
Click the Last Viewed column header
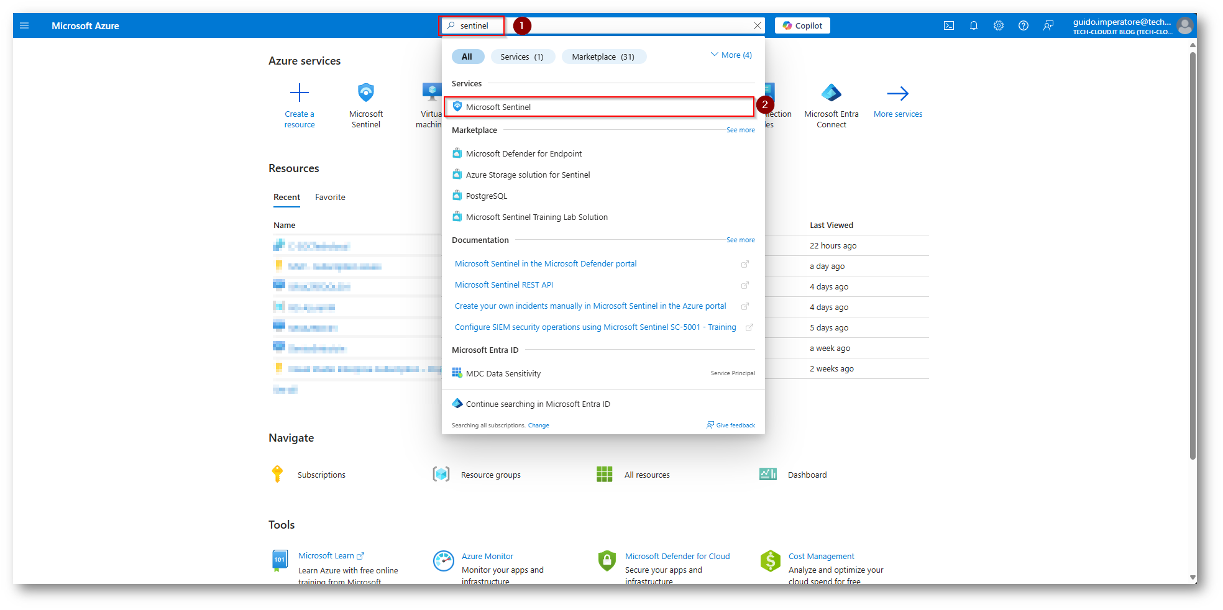(x=831, y=225)
